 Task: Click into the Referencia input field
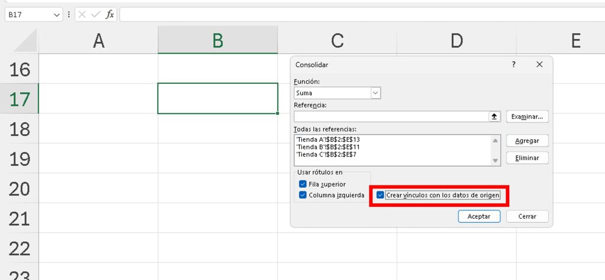click(x=391, y=117)
